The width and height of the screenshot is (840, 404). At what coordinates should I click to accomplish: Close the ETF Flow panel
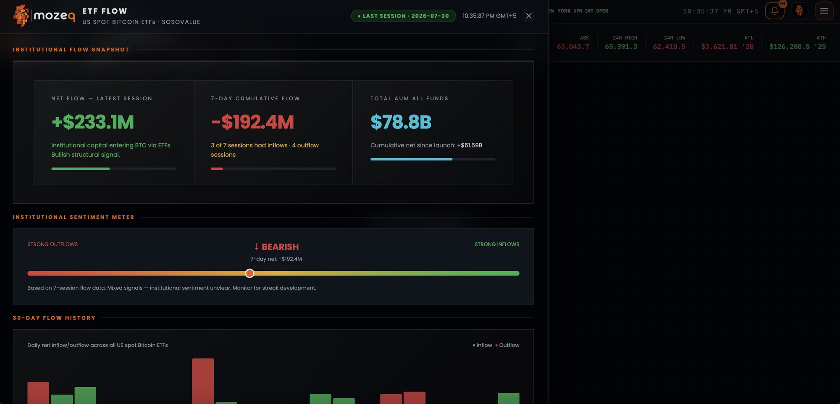(529, 16)
